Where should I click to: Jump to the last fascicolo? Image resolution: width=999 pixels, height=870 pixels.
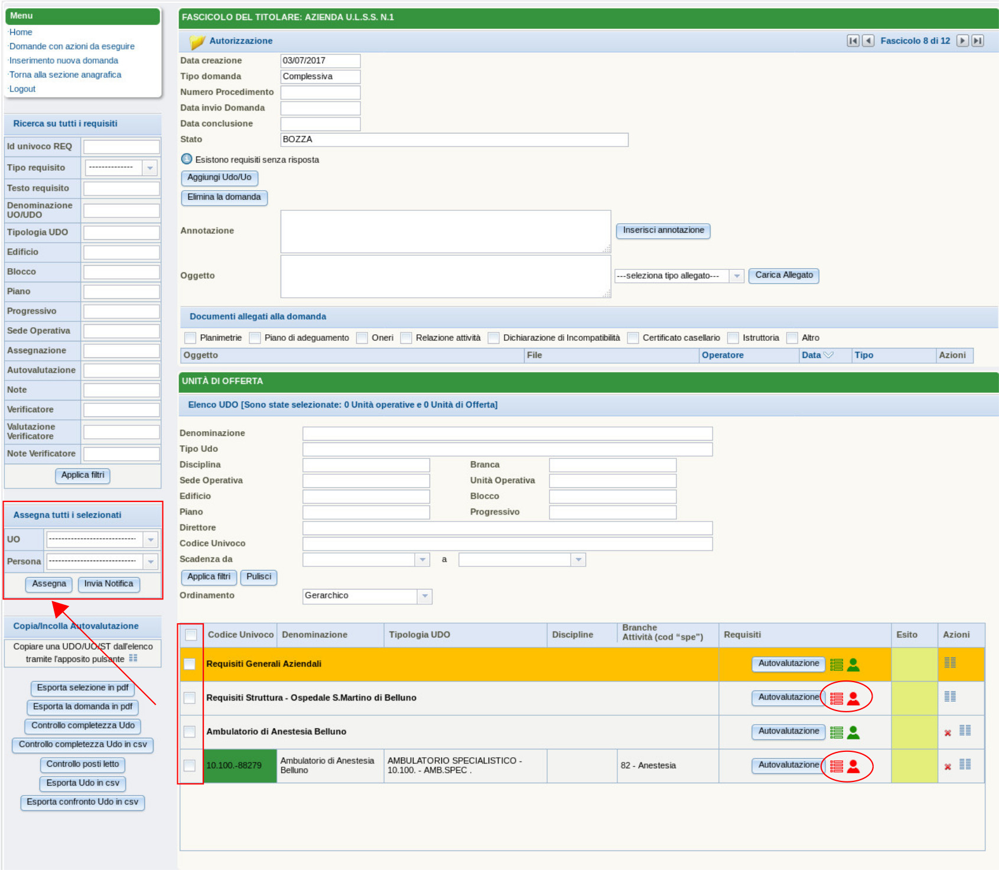pyautogui.click(x=978, y=41)
